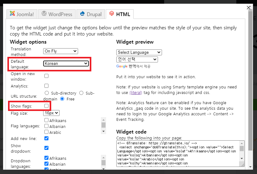Enable the Show flags checkbox
Viewport: 257px width, 174px height.
[46, 106]
